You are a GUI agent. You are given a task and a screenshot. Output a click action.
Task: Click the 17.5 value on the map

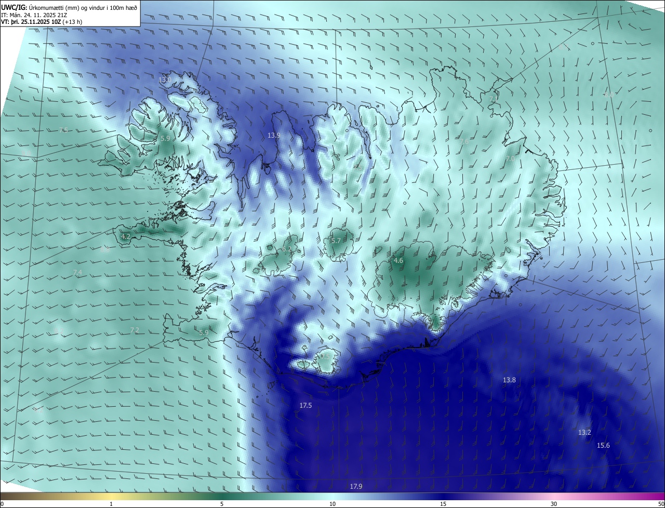coord(306,406)
